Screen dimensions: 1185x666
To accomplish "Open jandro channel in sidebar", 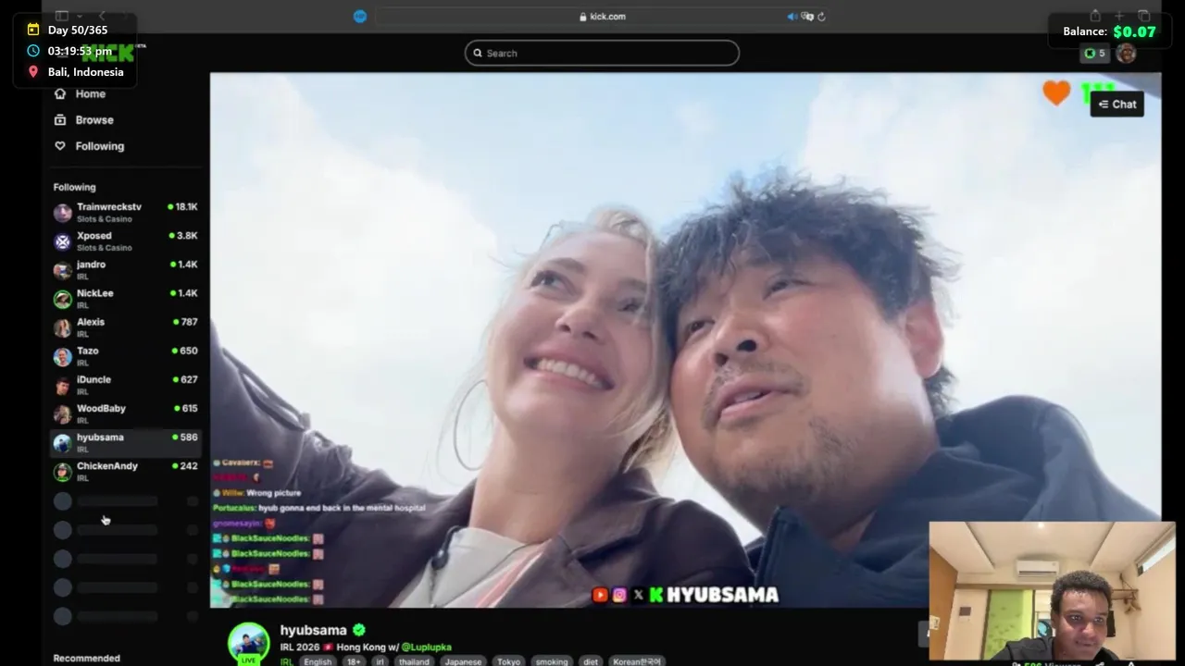I will [x=125, y=270].
